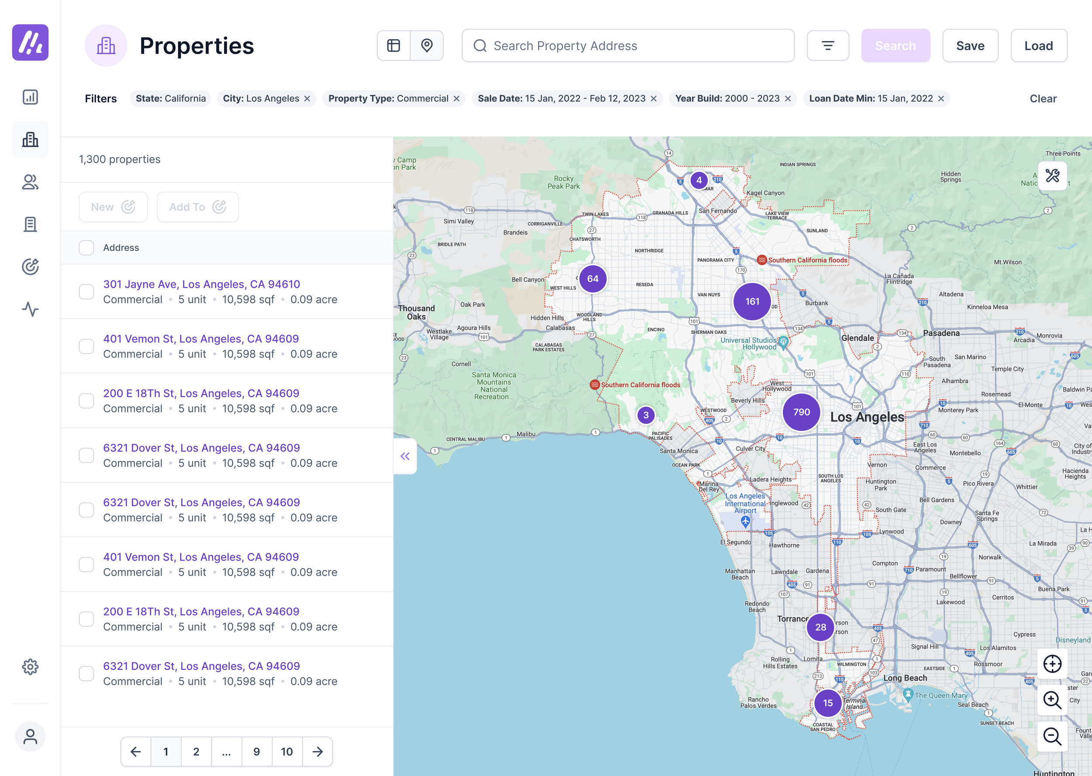This screenshot has height=776, width=1092.
Task: Click the Save button
Action: pos(970,46)
